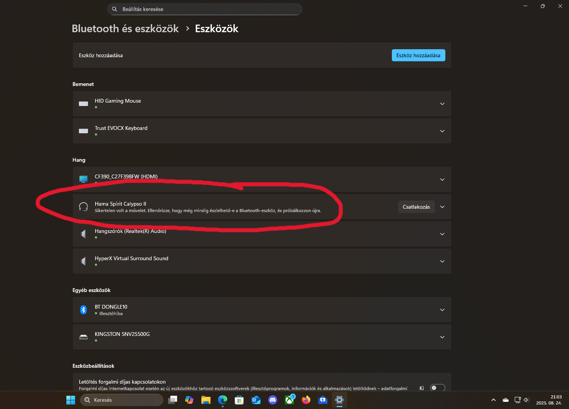Click Csatlakozás for Hama Spirit Calypso II
Screen dimensions: 569x409
(416, 207)
